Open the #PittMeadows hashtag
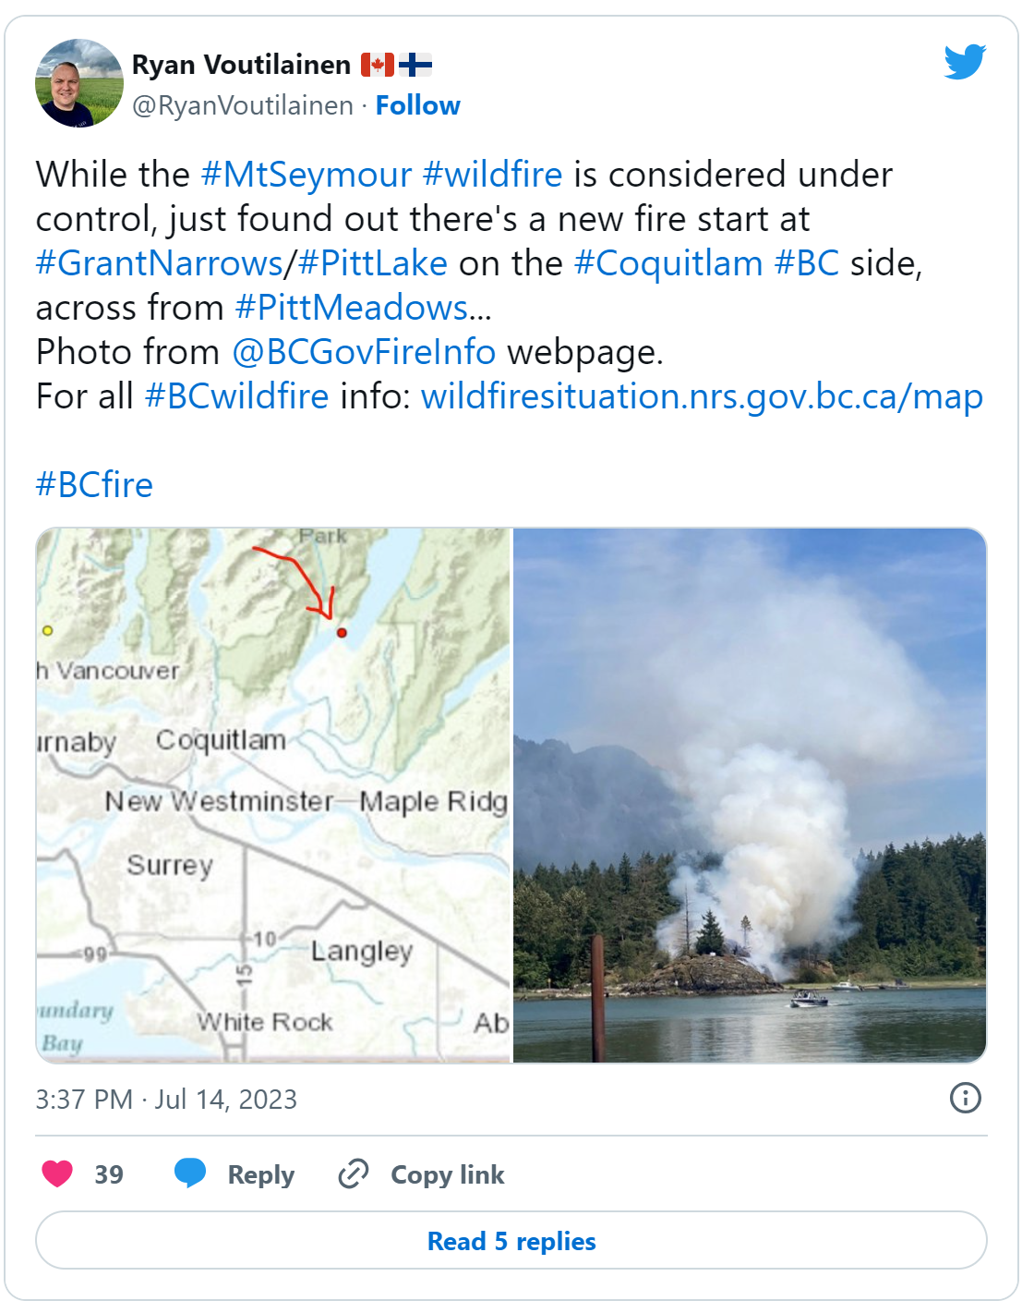 [x=352, y=308]
